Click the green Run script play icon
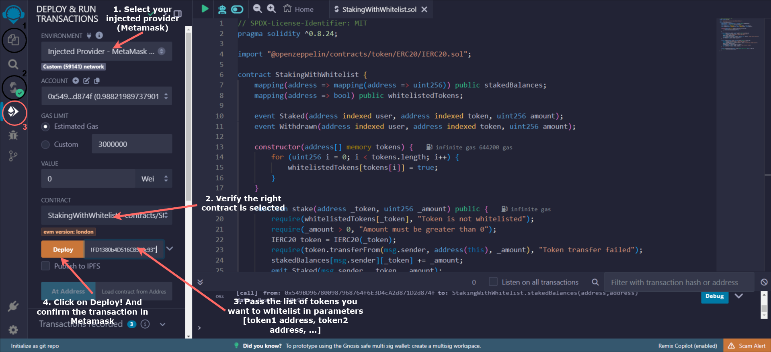The width and height of the screenshot is (771, 352). click(205, 9)
